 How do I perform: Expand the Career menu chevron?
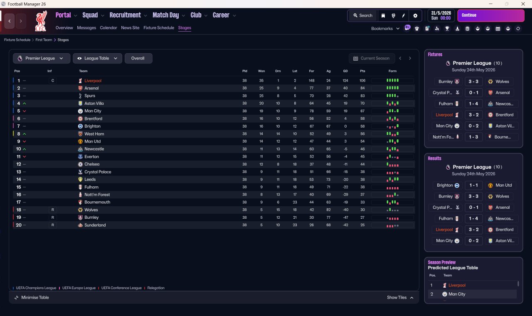coord(234,16)
